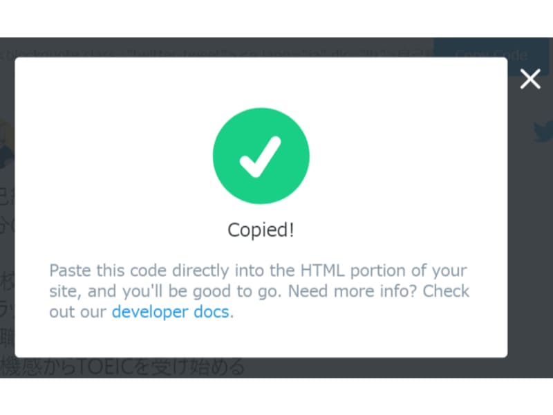This screenshot has height=415, width=553.
Task: Click the green checkmark success icon
Action: [x=261, y=156]
